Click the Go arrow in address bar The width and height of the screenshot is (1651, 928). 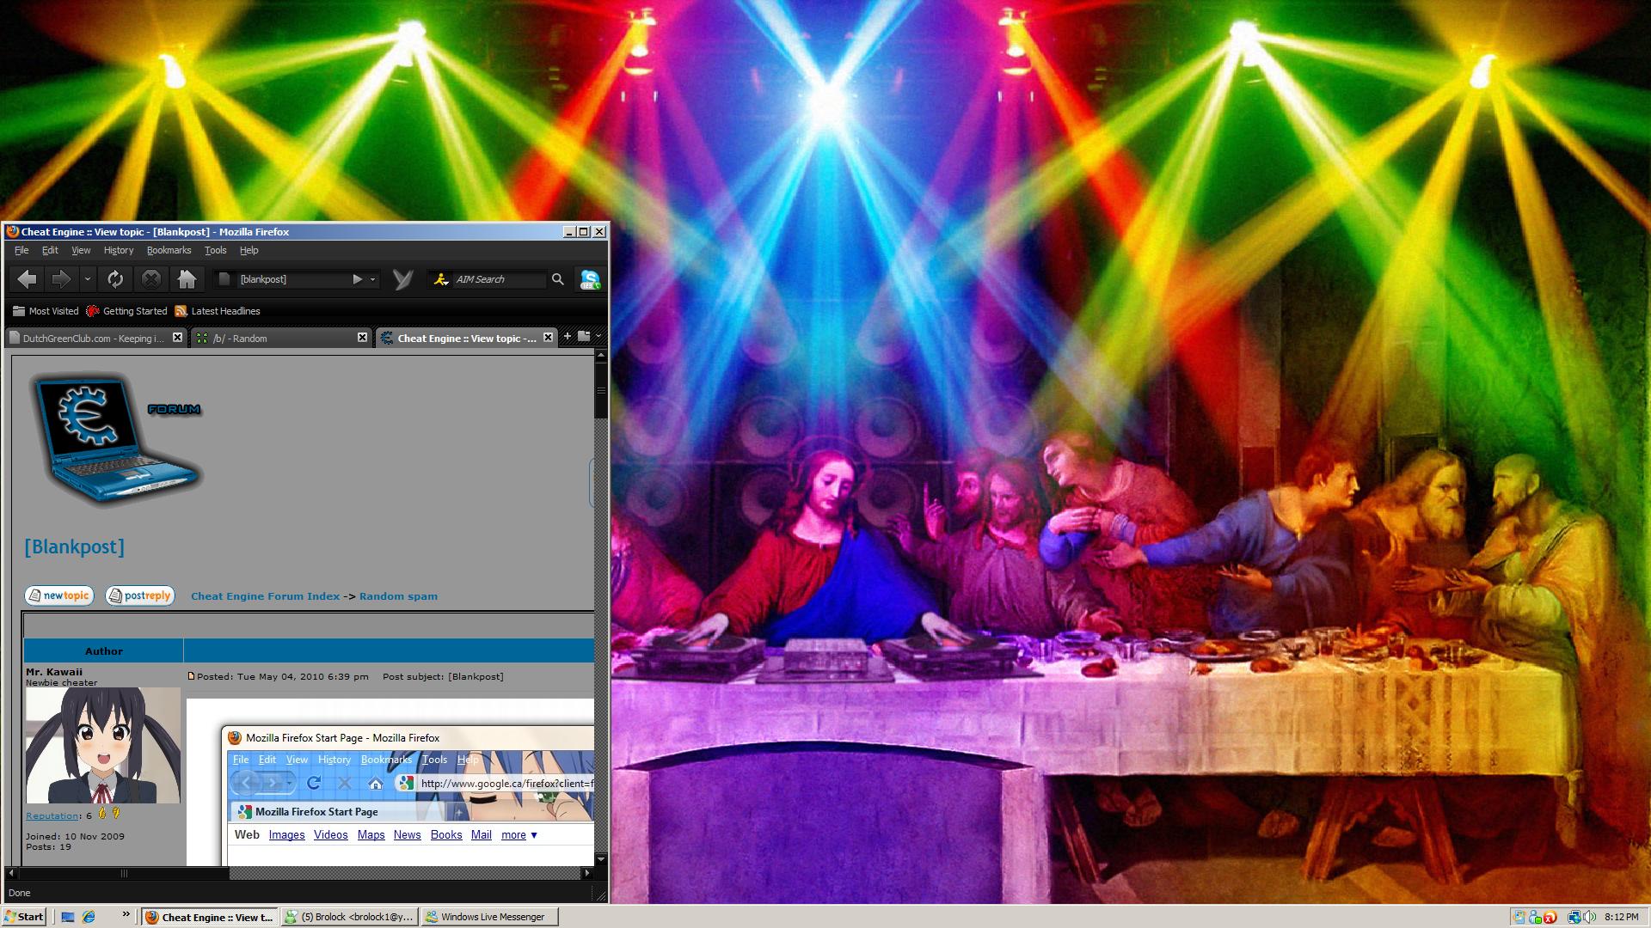coord(357,279)
